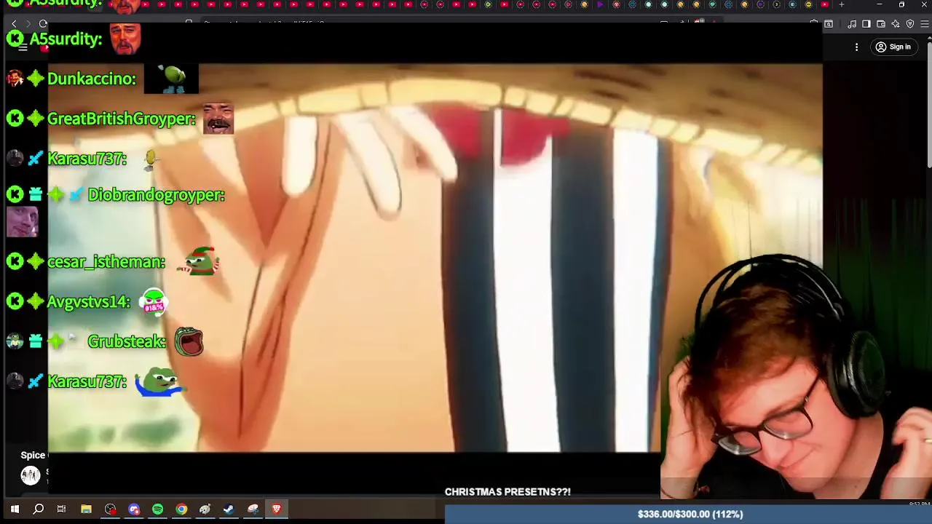
Task: Click Grubsteak's open-mouth Pepe emote
Action: tap(189, 341)
